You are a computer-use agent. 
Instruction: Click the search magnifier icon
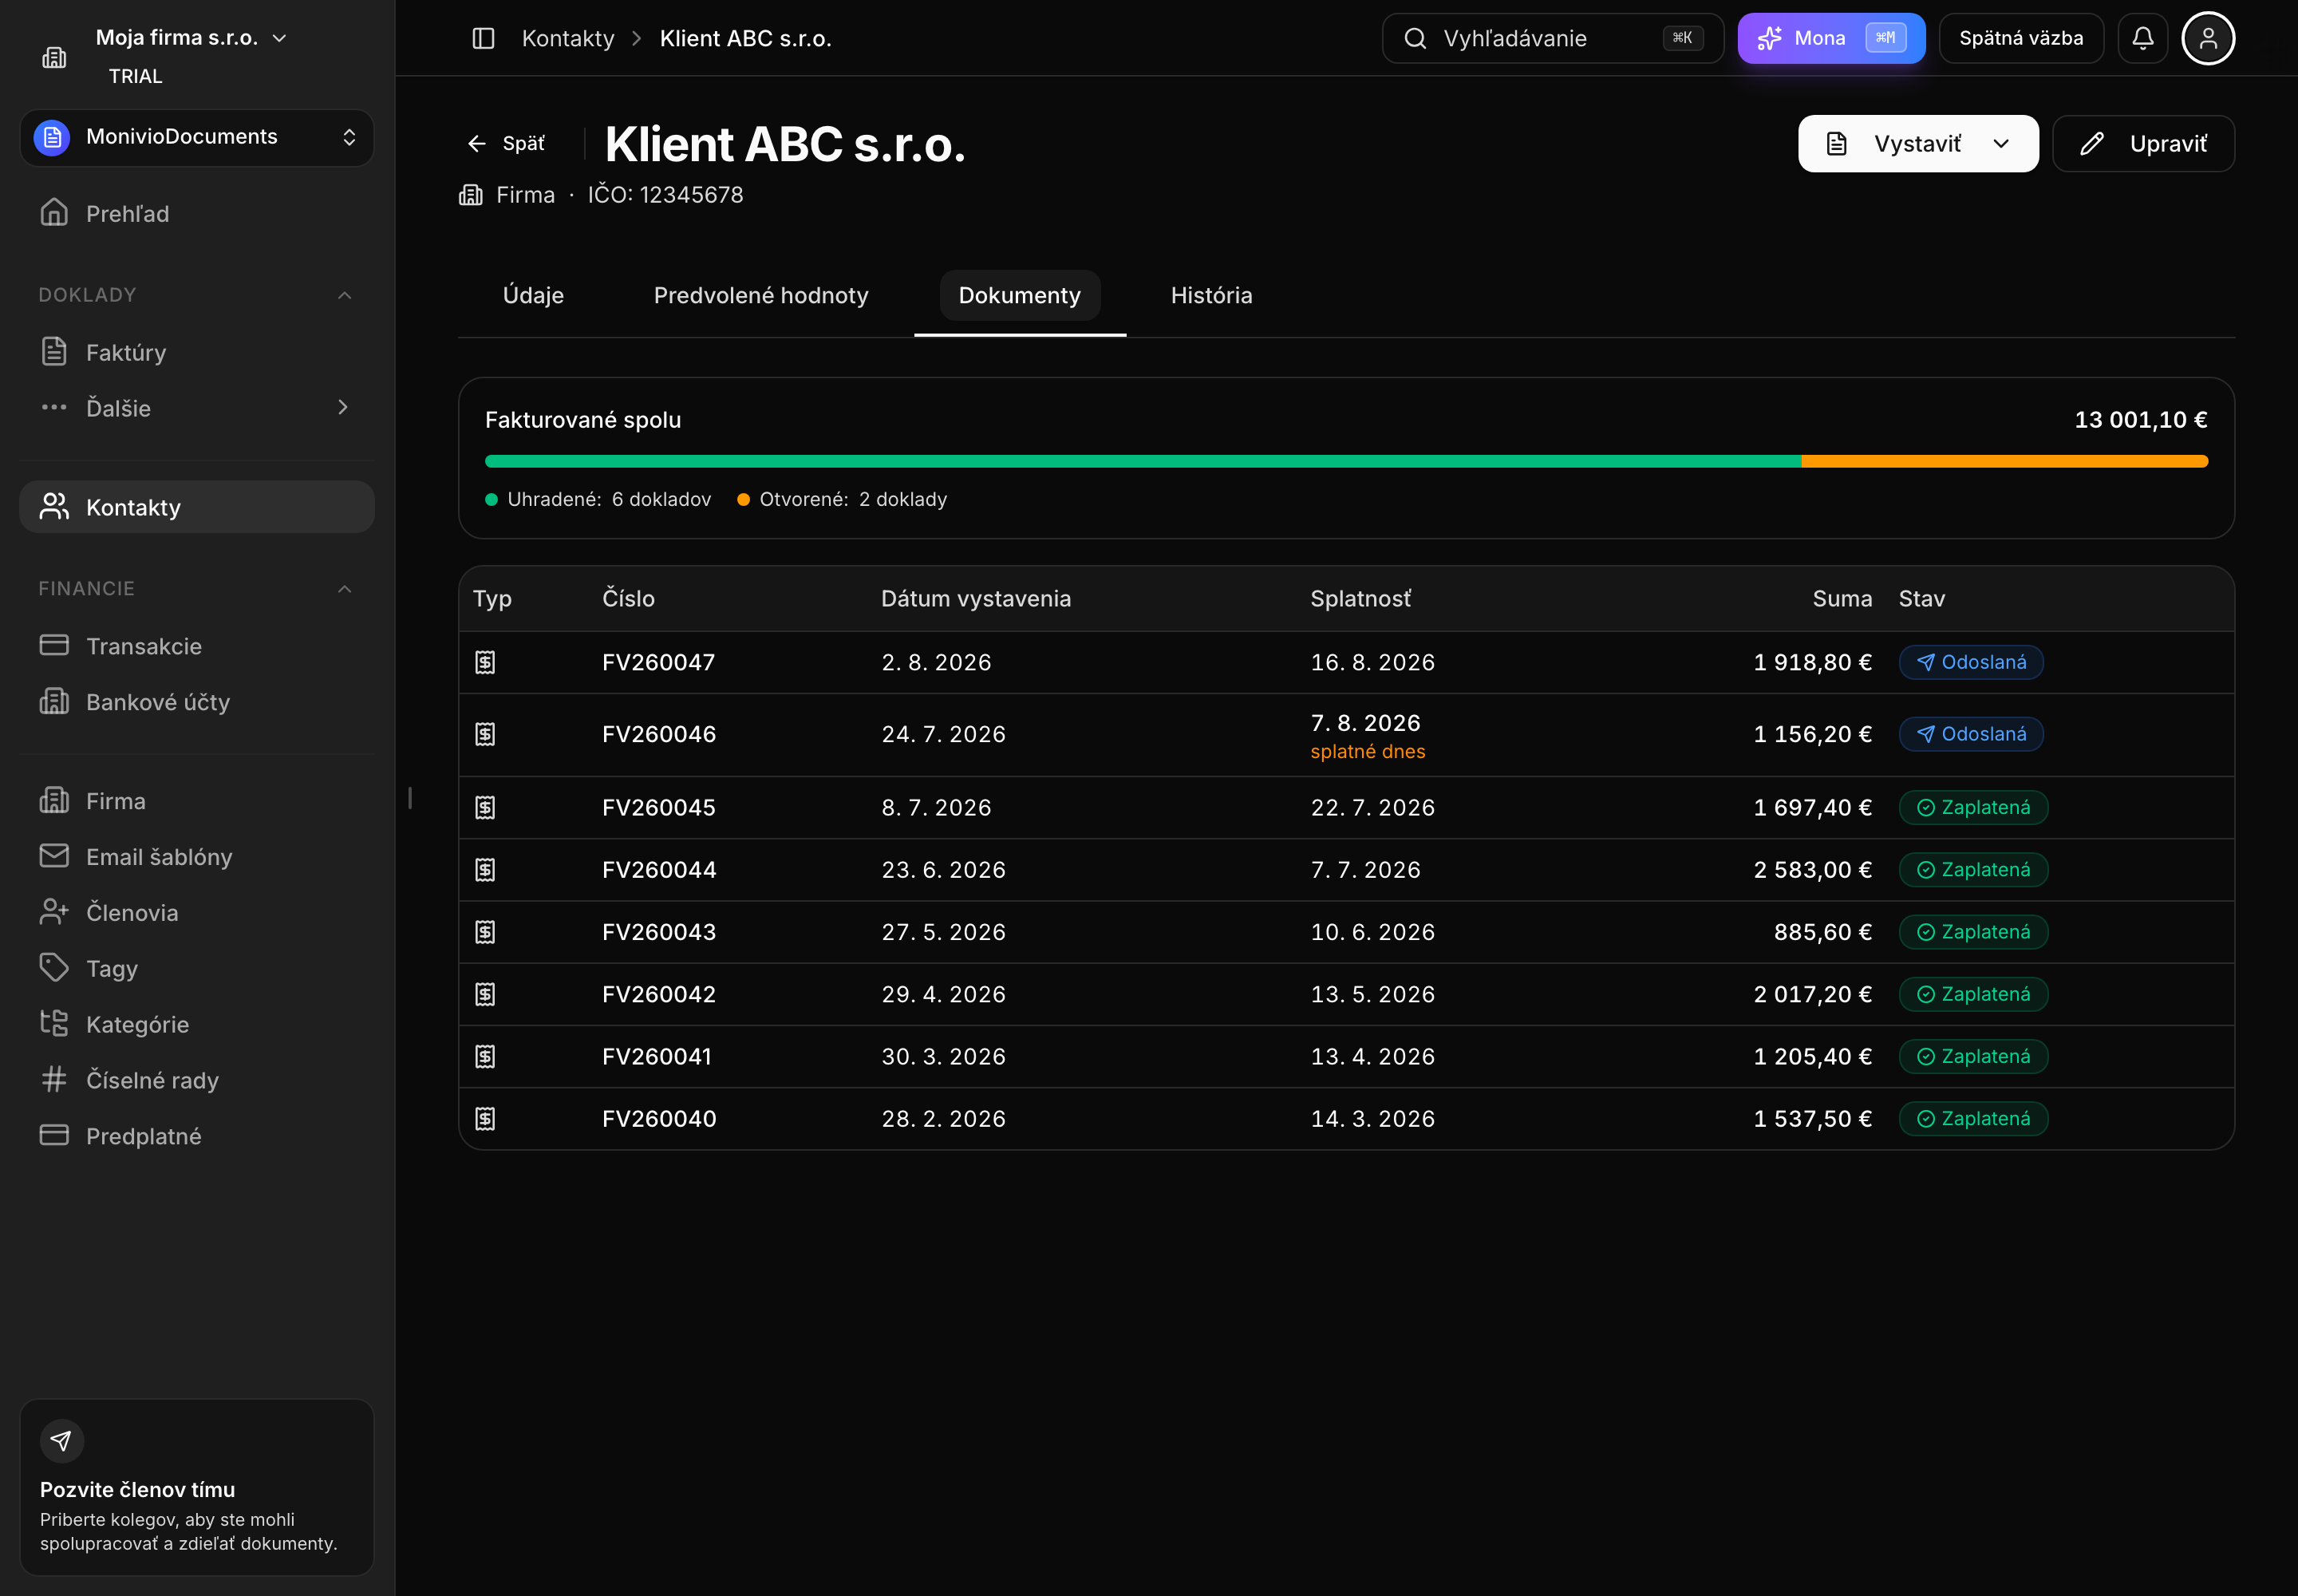1415,38
